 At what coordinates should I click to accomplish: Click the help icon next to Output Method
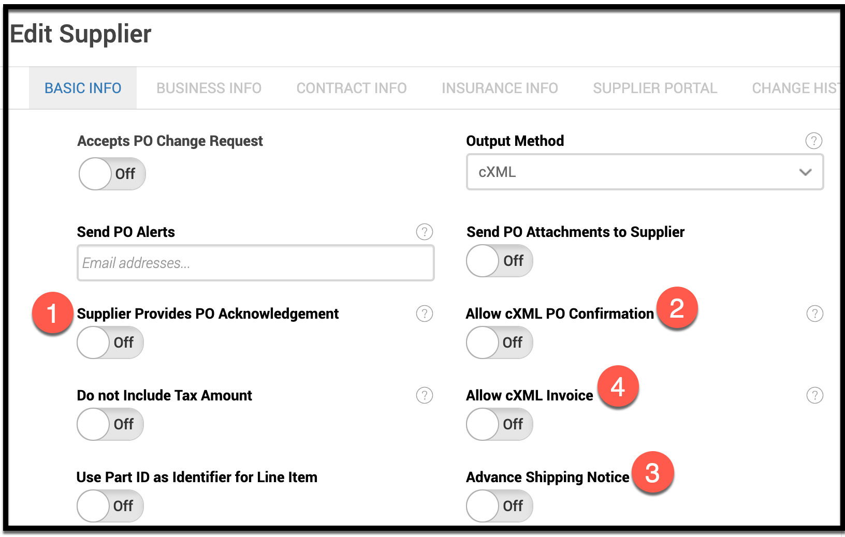813,141
